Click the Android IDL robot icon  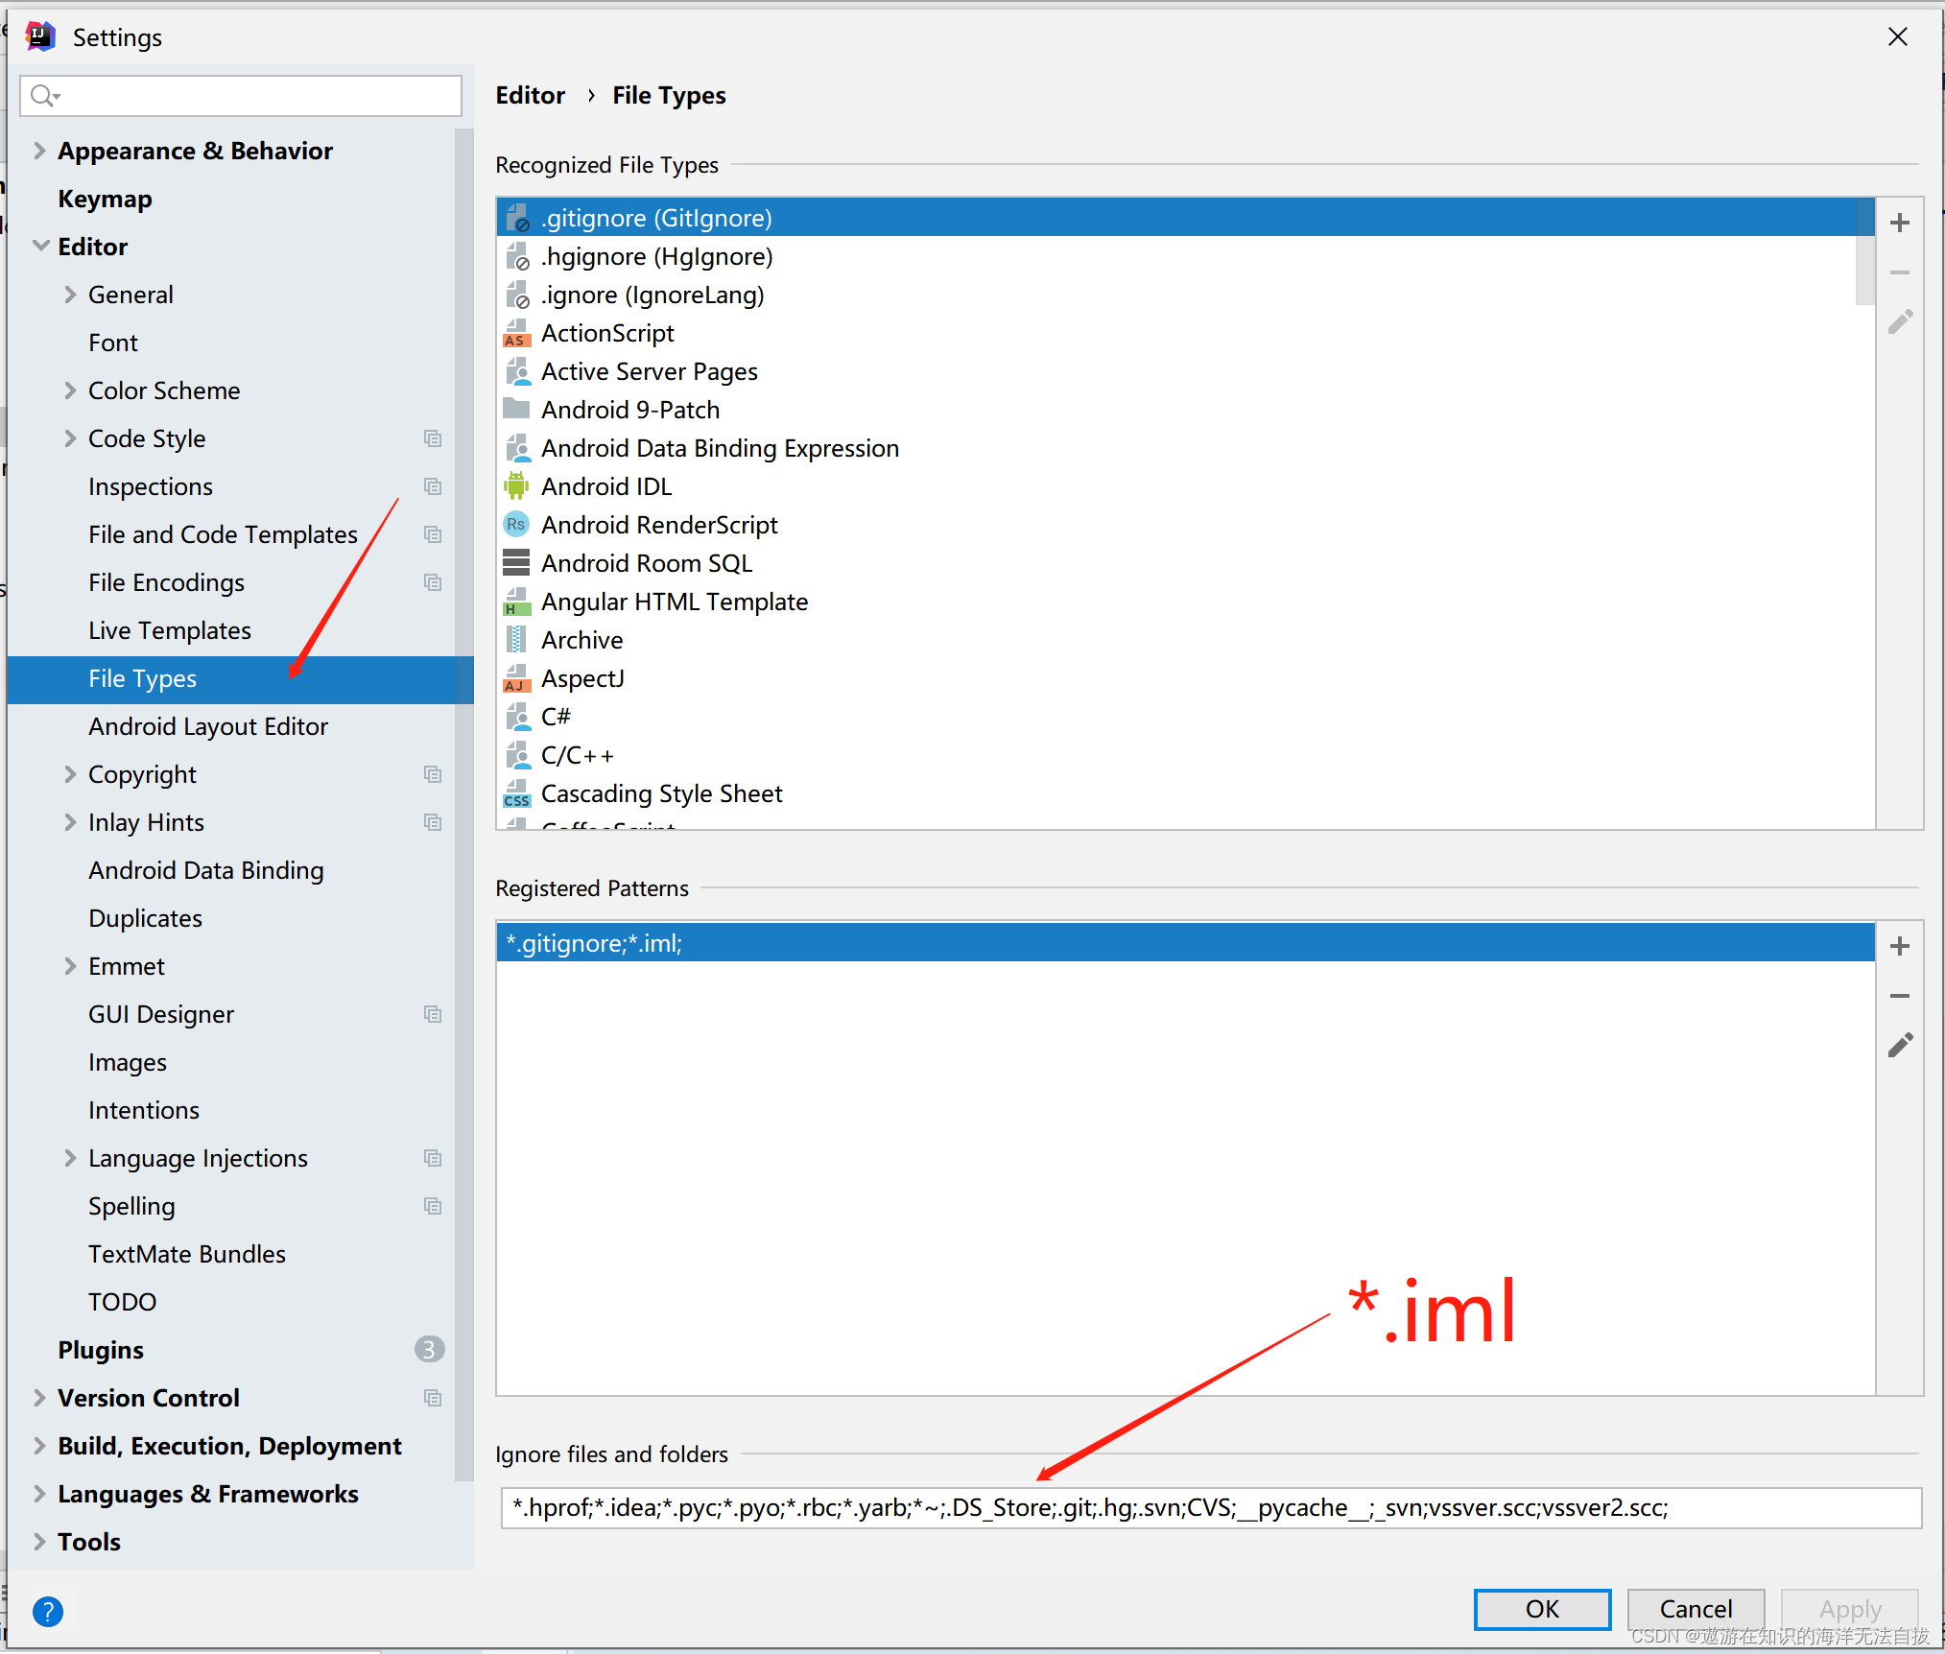tap(516, 486)
